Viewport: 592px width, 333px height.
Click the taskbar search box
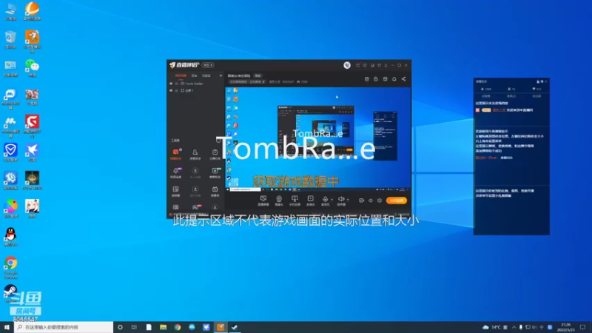(x=64, y=327)
